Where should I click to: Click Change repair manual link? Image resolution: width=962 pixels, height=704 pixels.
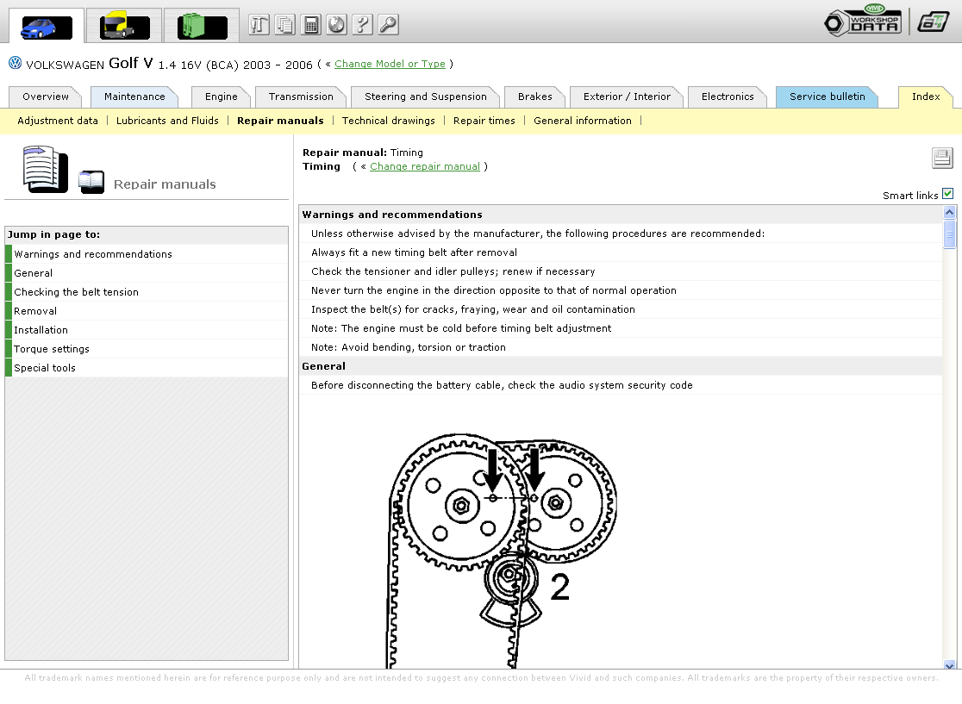[425, 166]
